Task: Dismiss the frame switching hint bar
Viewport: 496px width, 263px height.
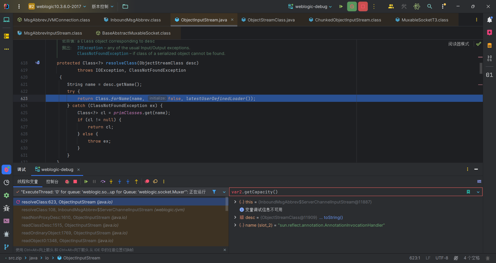Action: [x=225, y=250]
